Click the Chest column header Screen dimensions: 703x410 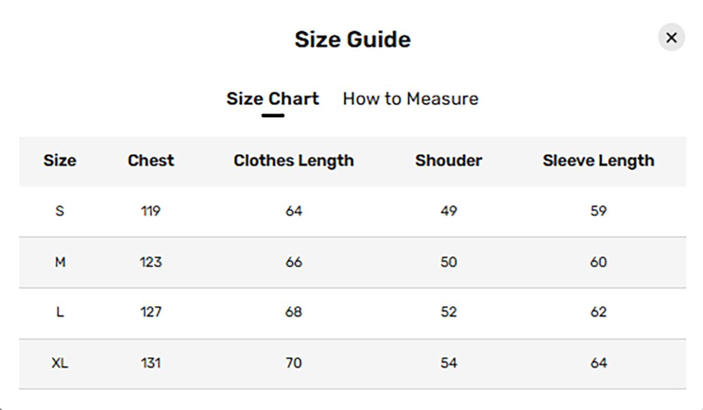coord(150,161)
